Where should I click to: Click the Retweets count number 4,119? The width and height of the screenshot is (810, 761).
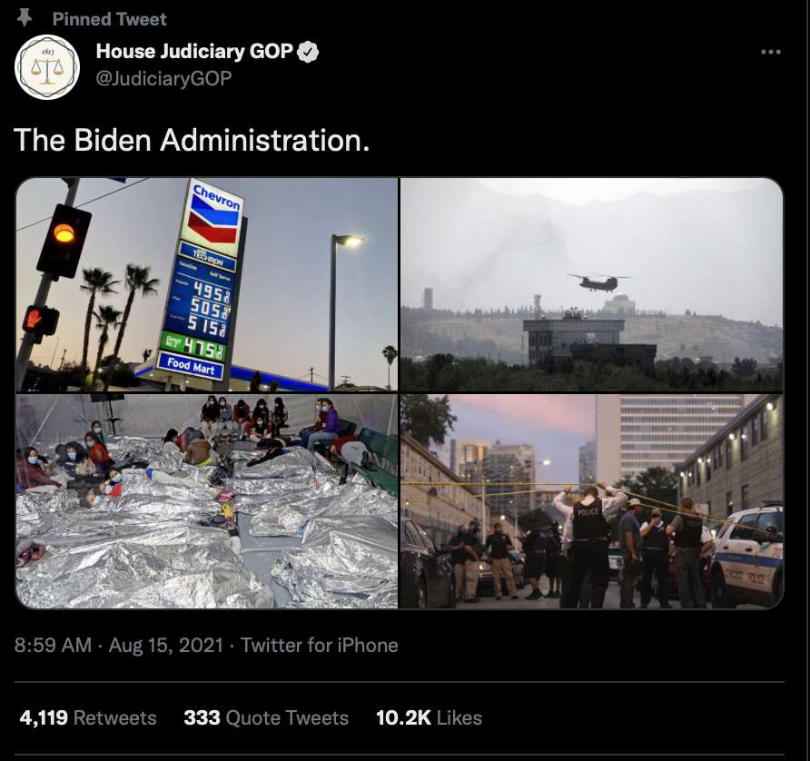pos(44,717)
